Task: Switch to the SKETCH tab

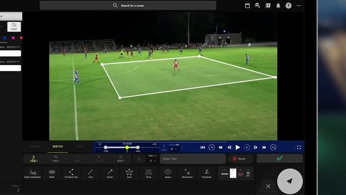Action: coord(58,147)
